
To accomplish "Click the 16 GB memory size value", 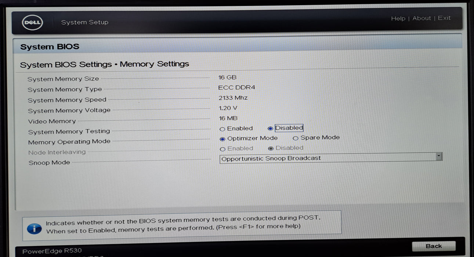I will click(227, 77).
